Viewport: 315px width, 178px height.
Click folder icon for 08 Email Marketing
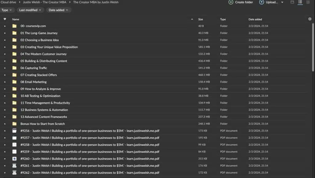14,82
